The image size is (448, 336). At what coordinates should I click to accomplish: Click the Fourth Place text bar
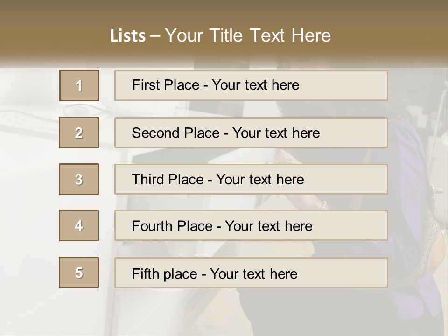(x=251, y=225)
